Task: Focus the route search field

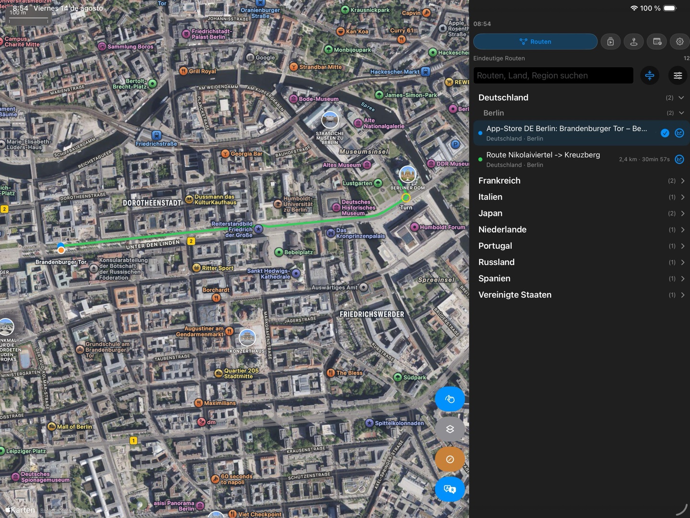Action: tap(553, 75)
